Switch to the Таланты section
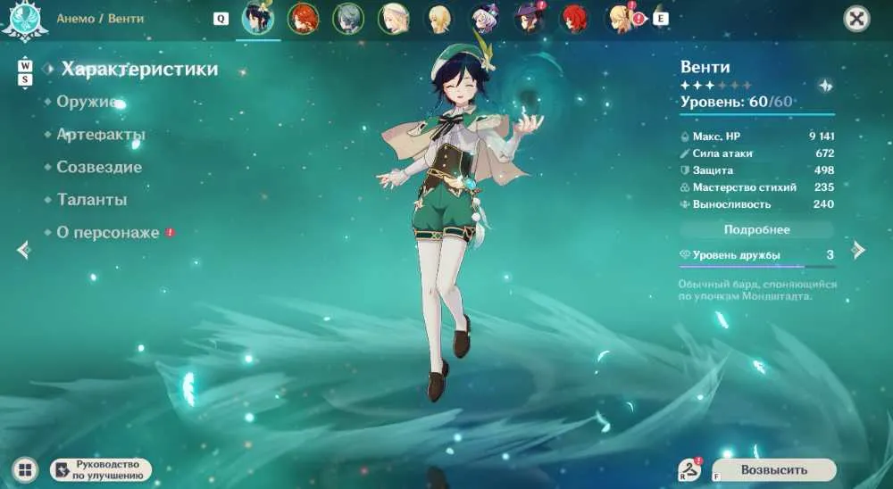The height and width of the screenshot is (489, 893). tap(92, 200)
